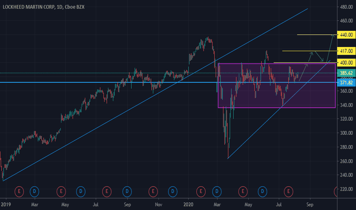Select the dividend marker in early June 2019
The image size is (356, 210).
[x=81, y=192]
